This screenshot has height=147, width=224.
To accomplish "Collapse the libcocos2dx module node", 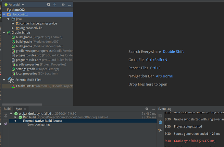I will click(x=4, y=14).
